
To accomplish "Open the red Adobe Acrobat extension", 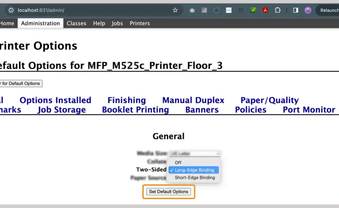I will pyautogui.click(x=265, y=10).
